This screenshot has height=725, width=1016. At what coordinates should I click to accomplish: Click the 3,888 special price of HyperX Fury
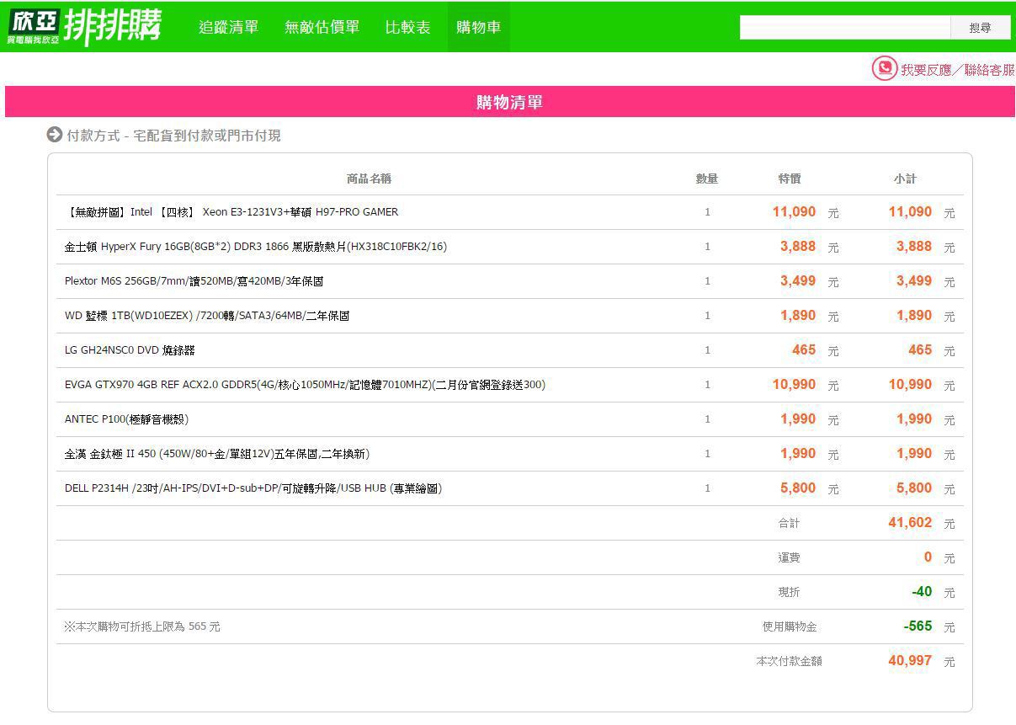coord(798,247)
